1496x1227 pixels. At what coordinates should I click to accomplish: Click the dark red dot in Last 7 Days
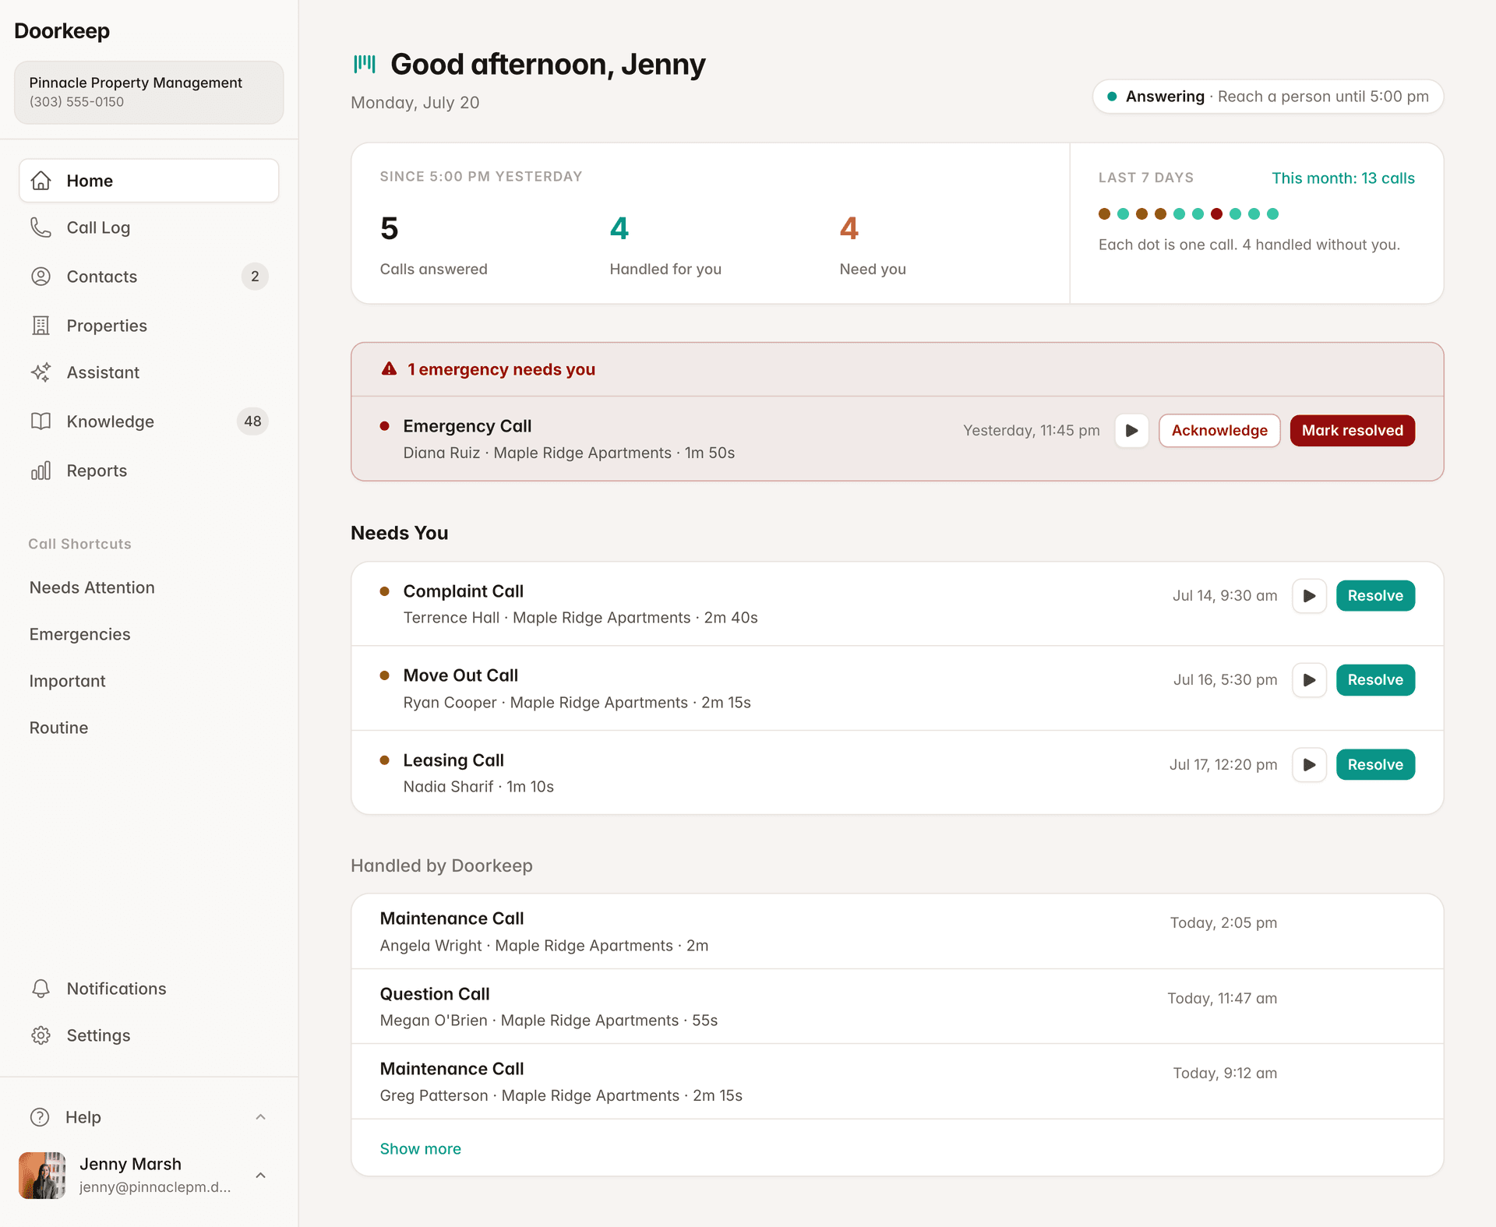click(x=1216, y=213)
